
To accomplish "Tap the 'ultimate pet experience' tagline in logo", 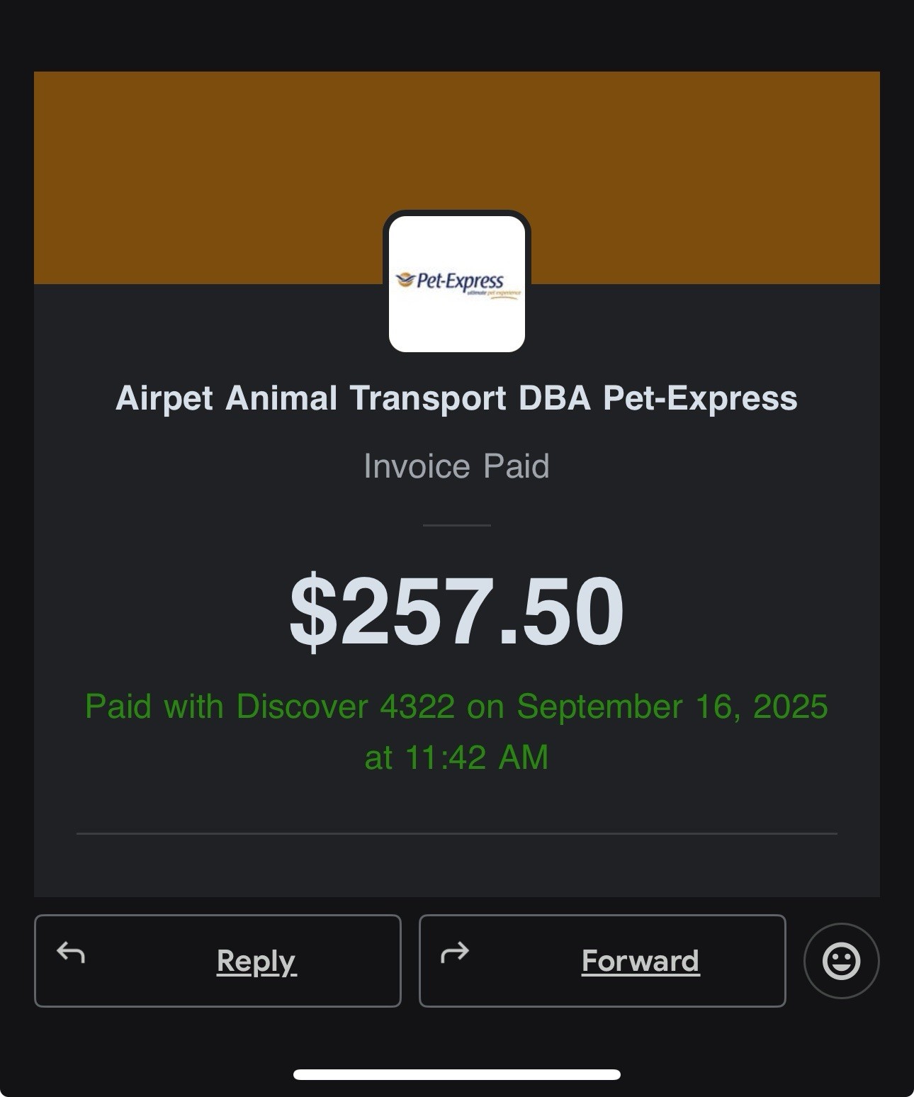I will [x=493, y=293].
